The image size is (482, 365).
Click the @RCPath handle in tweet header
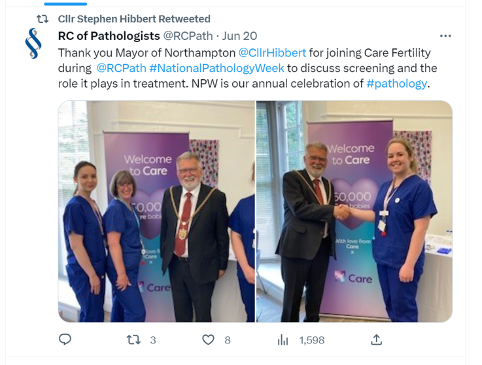(x=188, y=36)
